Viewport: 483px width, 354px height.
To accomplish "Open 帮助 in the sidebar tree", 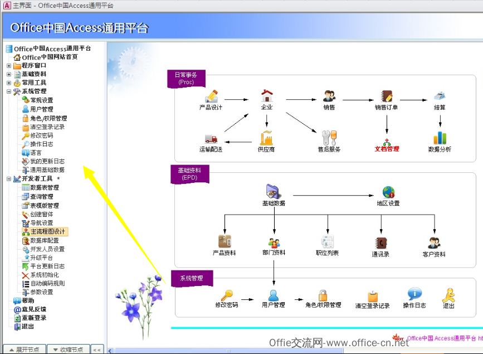I will click(28, 300).
